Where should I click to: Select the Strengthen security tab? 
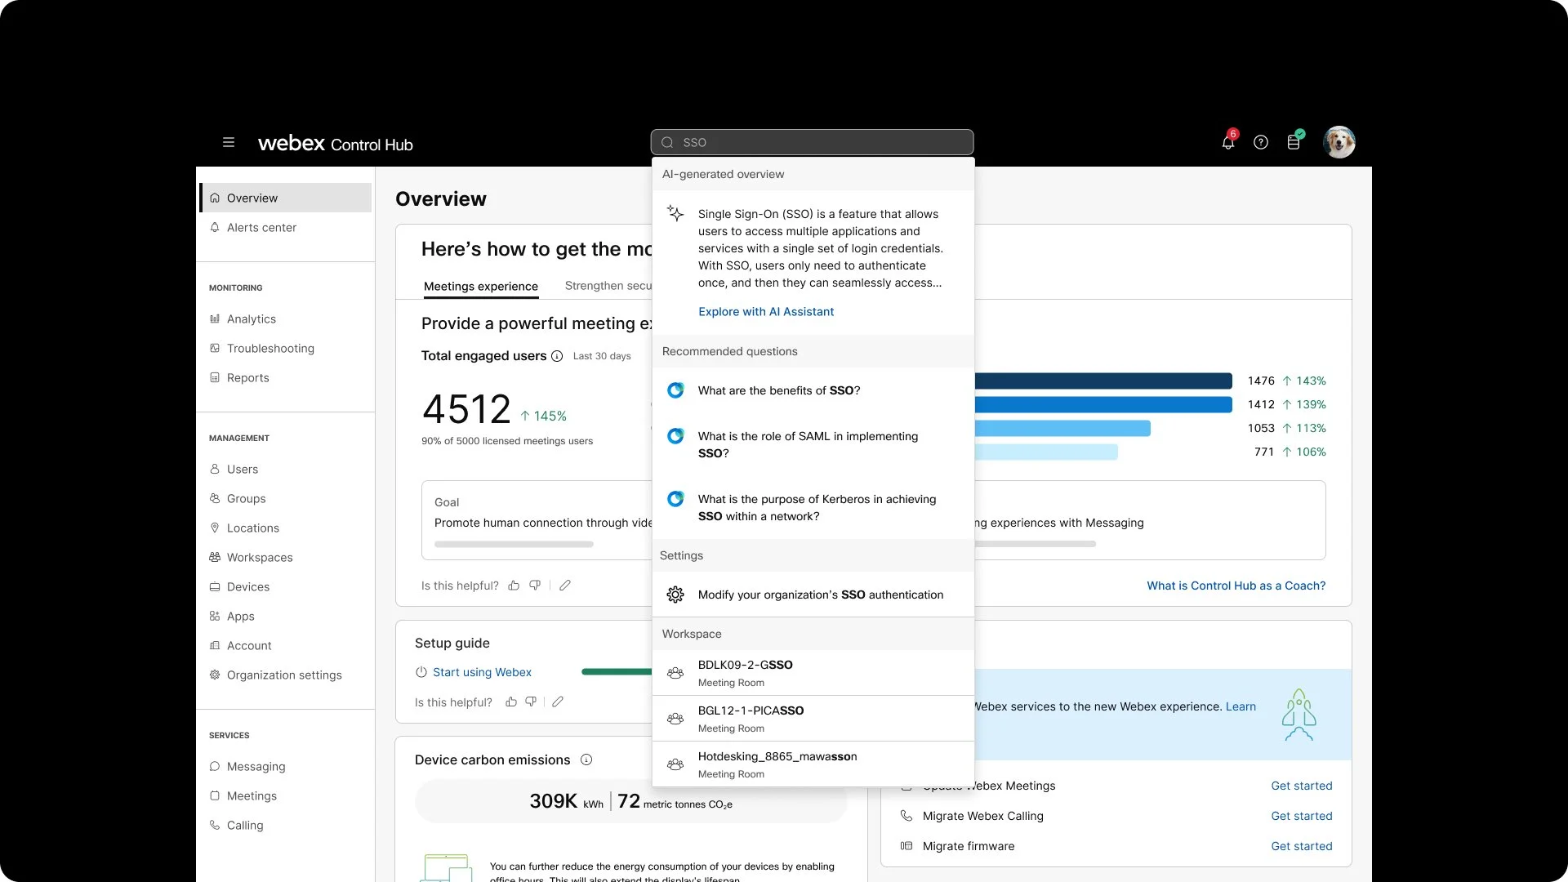point(608,286)
